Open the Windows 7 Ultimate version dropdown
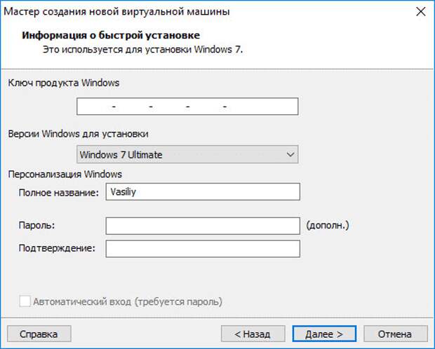The width and height of the screenshot is (435, 349). (187, 154)
